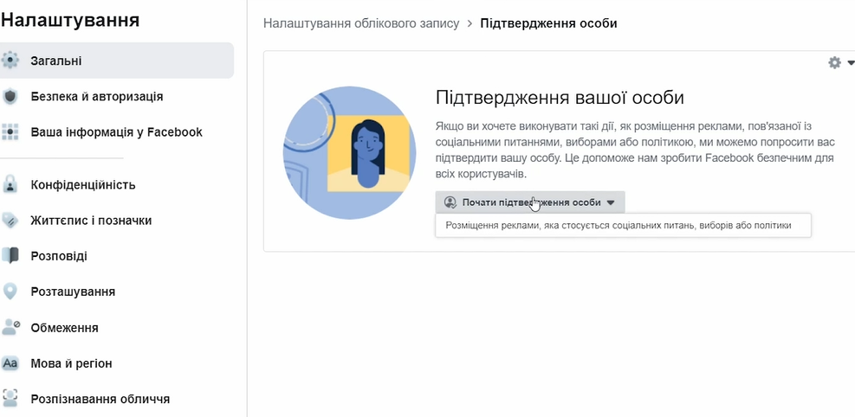Click the shield icon for Безпека й авторизація
The width and height of the screenshot is (855, 417).
10,97
